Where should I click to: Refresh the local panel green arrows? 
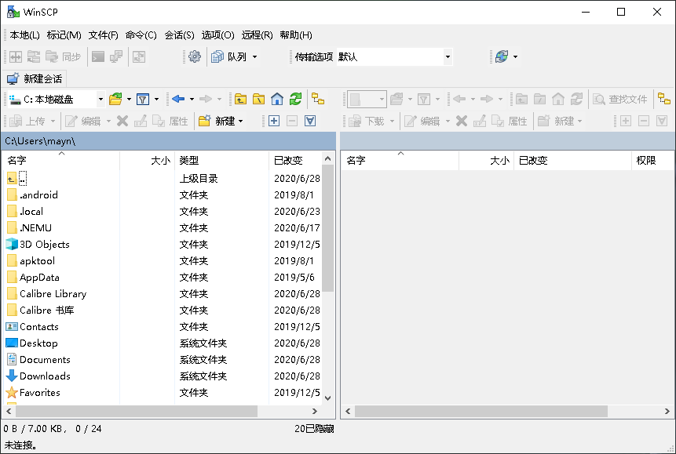pyautogui.click(x=295, y=99)
